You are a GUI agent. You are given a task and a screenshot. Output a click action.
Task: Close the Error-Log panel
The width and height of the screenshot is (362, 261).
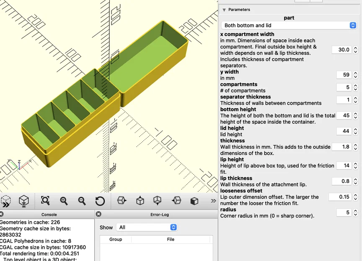point(98,214)
